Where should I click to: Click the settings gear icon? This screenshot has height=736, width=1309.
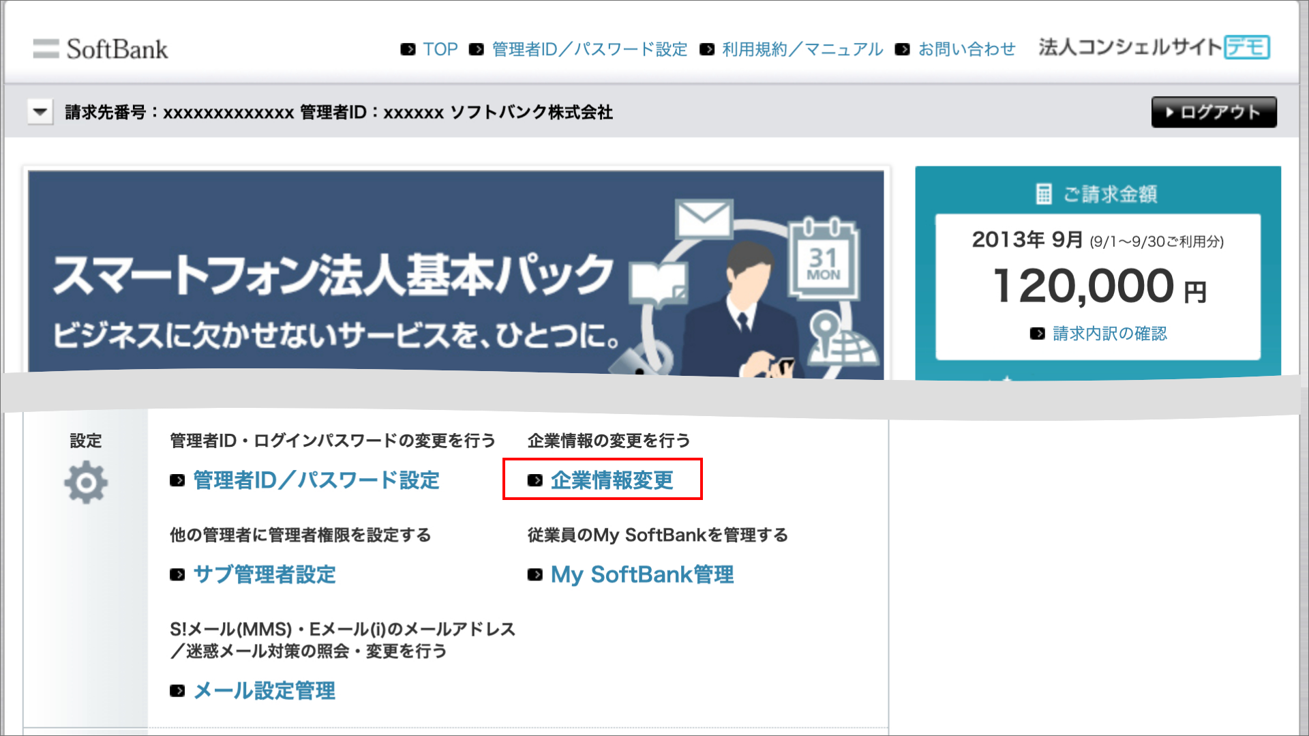coord(86,483)
